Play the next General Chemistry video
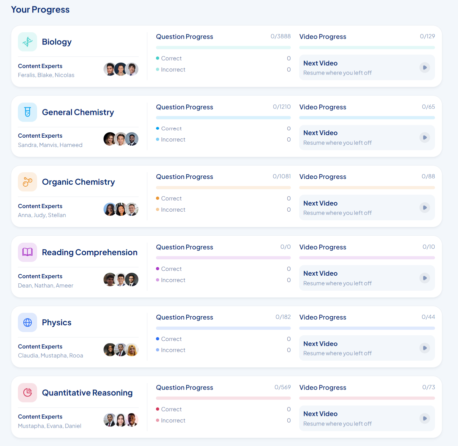Viewport: 458px width, 446px height. click(425, 138)
